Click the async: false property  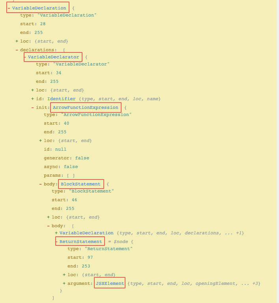coord(61,166)
